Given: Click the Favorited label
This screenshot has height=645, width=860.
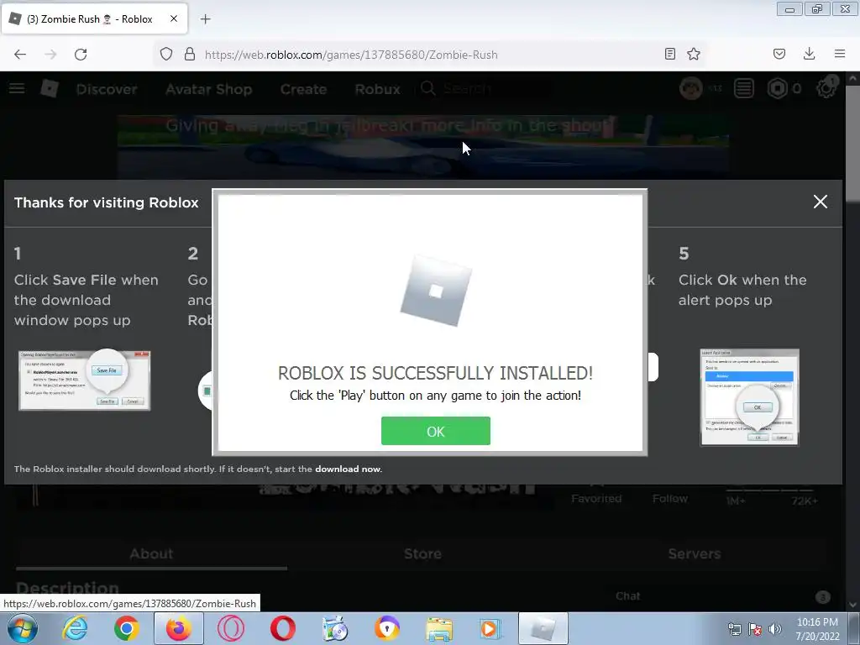Looking at the screenshot, I should point(596,499).
